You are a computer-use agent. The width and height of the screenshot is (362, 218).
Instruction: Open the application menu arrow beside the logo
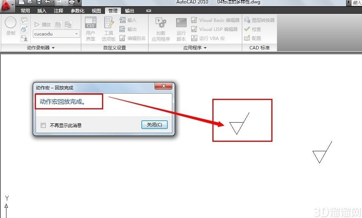(12, 5)
